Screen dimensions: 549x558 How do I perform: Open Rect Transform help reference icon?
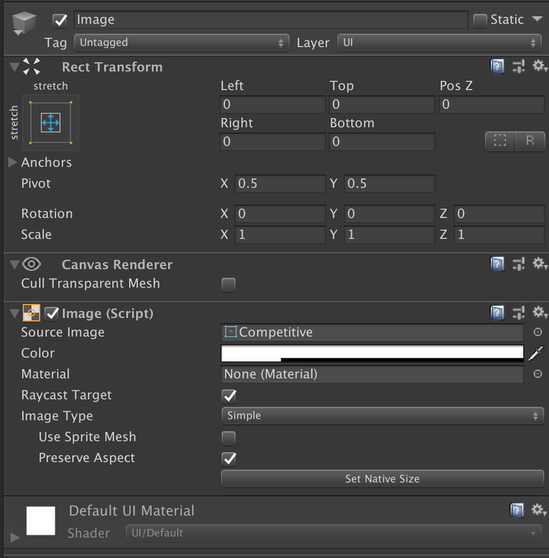(497, 66)
